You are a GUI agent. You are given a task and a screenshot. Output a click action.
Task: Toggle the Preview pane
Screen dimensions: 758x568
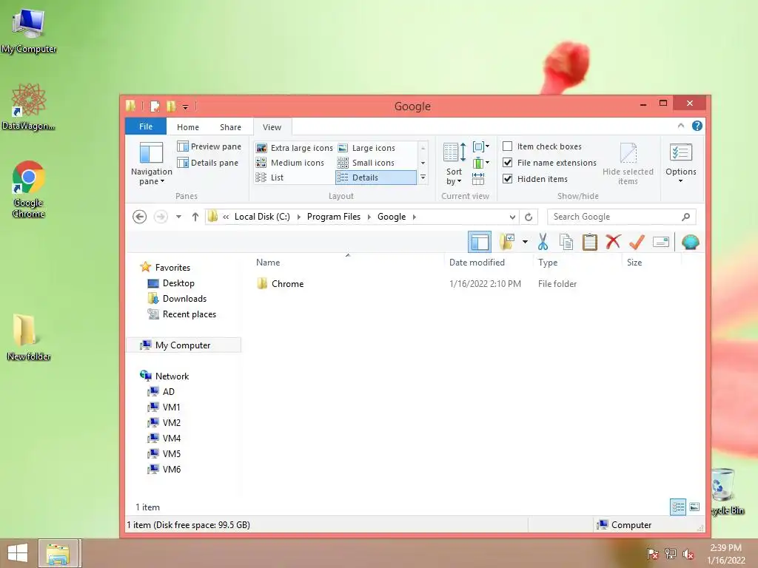click(209, 146)
